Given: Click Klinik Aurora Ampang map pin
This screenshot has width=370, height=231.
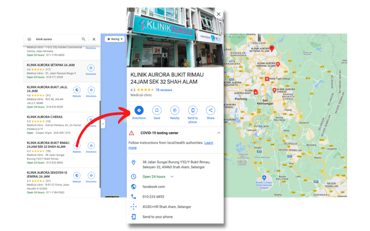Looking at the screenshot, I should coord(278,64).
